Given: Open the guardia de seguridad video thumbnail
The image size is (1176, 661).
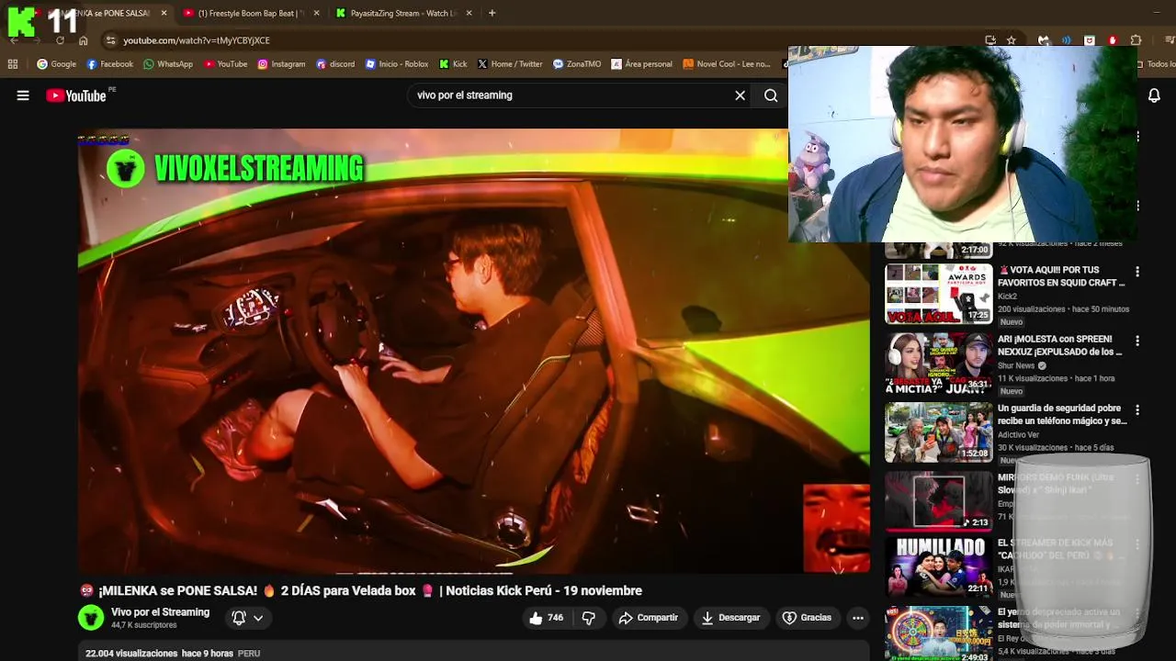Looking at the screenshot, I should pyautogui.click(x=938, y=431).
